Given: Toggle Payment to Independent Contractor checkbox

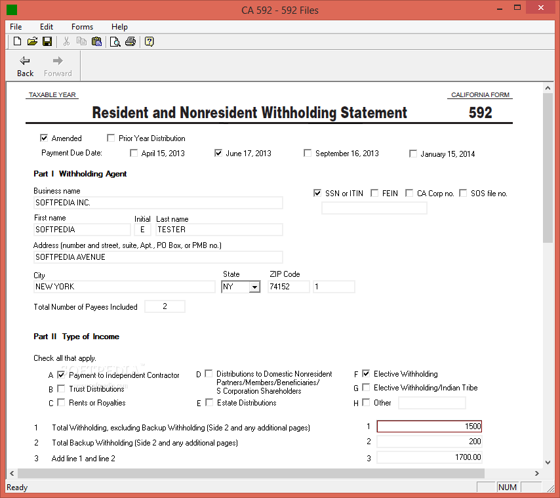Looking at the screenshot, I should tap(62, 375).
